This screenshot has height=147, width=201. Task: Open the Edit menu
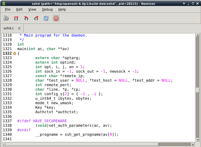tap(19, 10)
